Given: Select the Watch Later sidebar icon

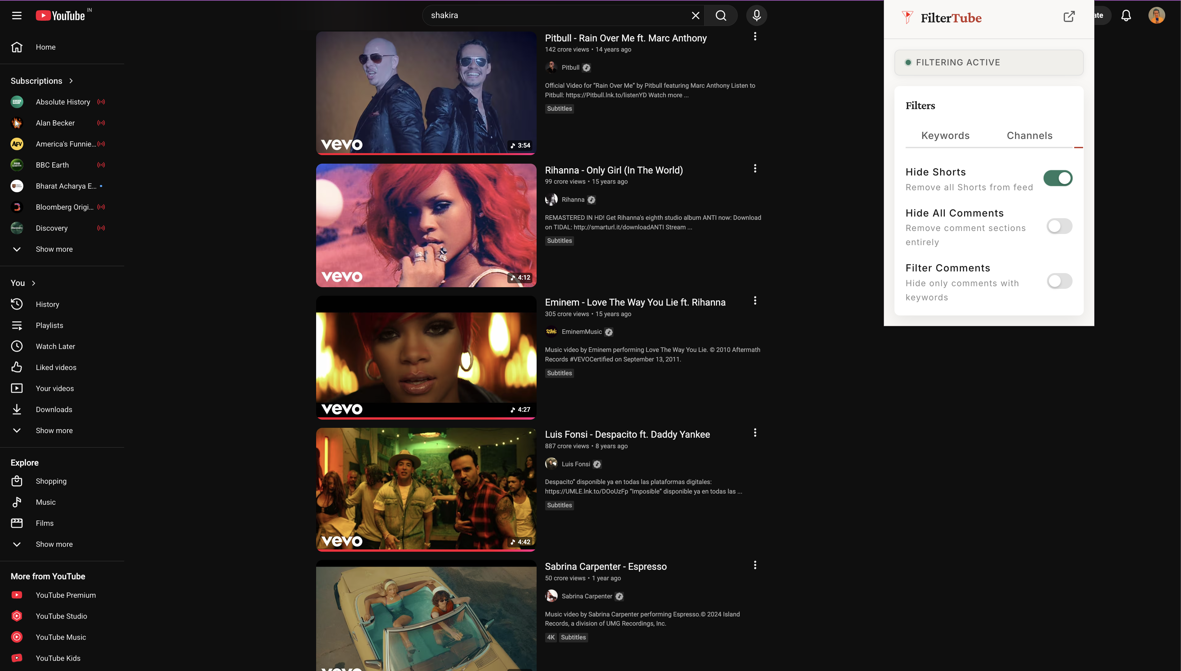Looking at the screenshot, I should [x=16, y=346].
